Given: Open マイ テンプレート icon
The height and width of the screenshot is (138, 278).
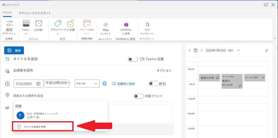Looking at the screenshot, I should point(147,24).
